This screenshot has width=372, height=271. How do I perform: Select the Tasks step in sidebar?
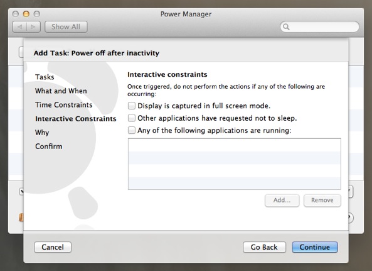45,77
